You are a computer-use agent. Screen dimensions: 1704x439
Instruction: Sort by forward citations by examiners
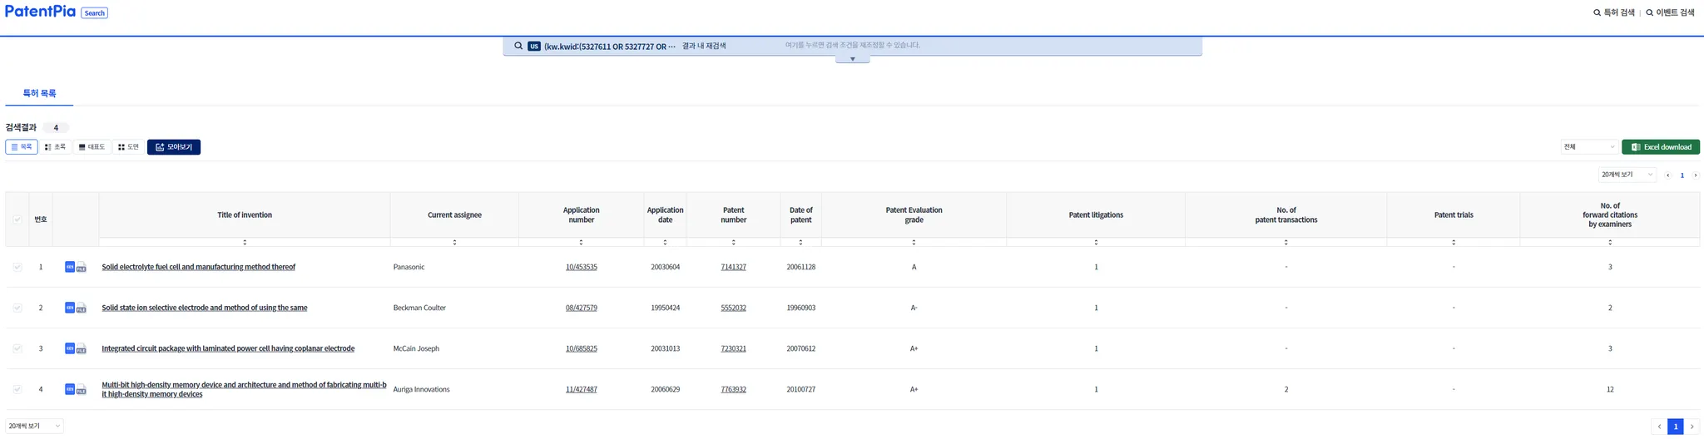click(1610, 242)
